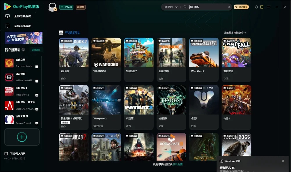Select 质量效应：仙女座 game entry

point(22,106)
